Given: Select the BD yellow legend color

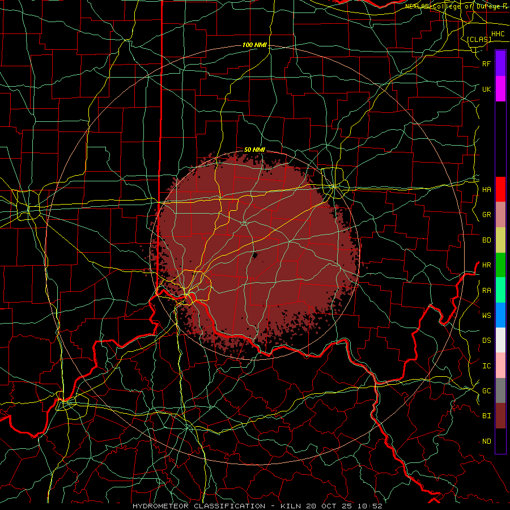Looking at the screenshot, I should point(500,240).
